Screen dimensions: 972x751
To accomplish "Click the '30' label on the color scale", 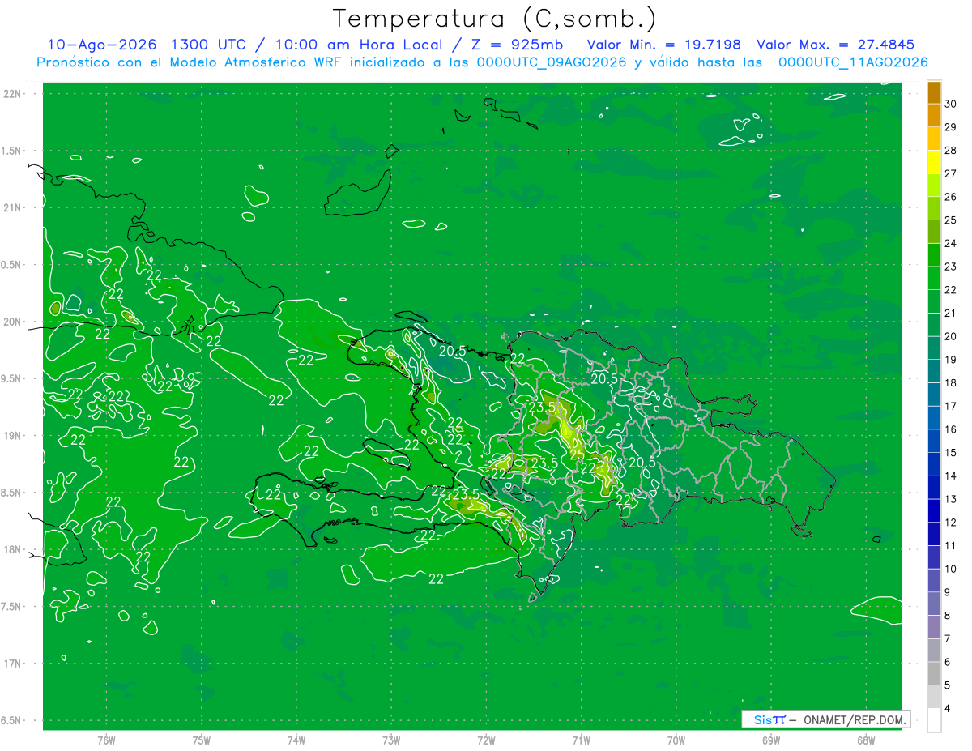I will coord(951,104).
